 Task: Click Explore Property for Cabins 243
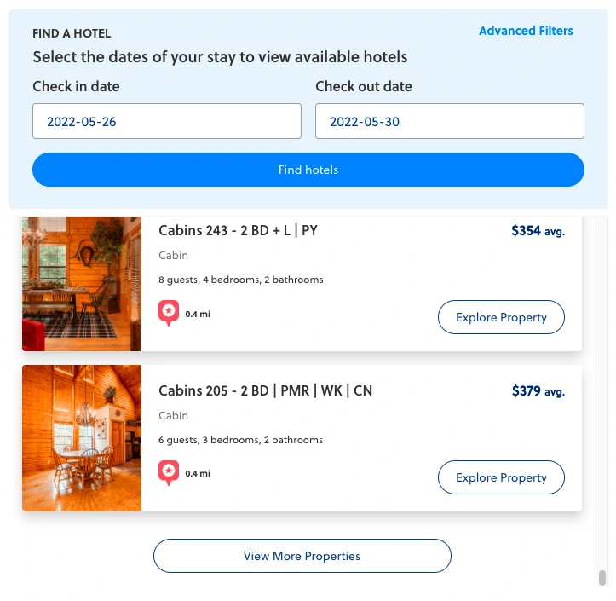point(501,317)
